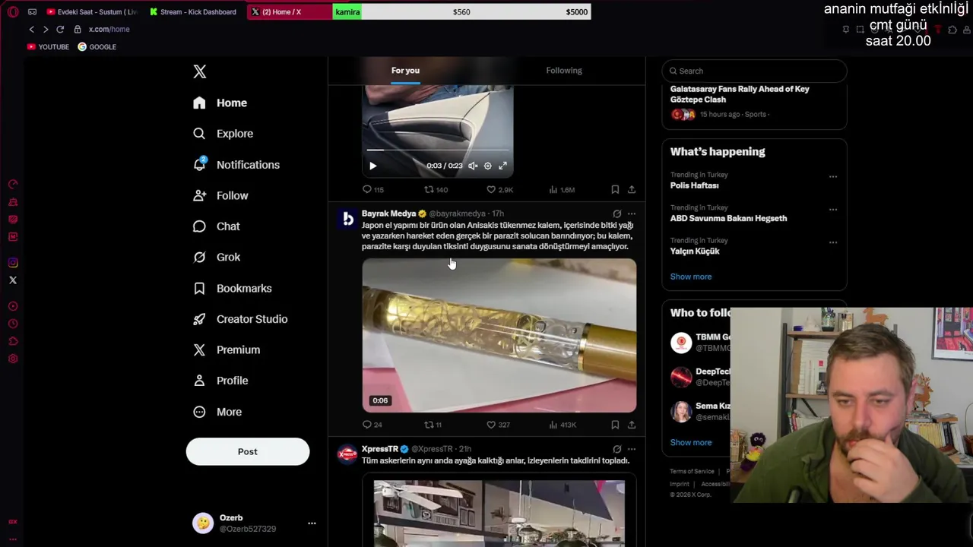Switch to the Following tab
The width and height of the screenshot is (973, 547).
pyautogui.click(x=564, y=71)
